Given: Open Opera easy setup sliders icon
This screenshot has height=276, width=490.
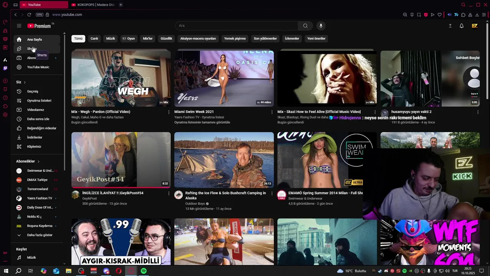Looking at the screenshot, I should pos(484,15).
